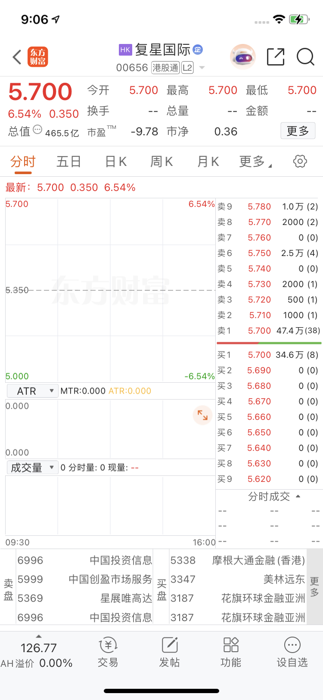323x700 pixels.
Task: Open the search magnifier icon
Action: click(x=305, y=57)
